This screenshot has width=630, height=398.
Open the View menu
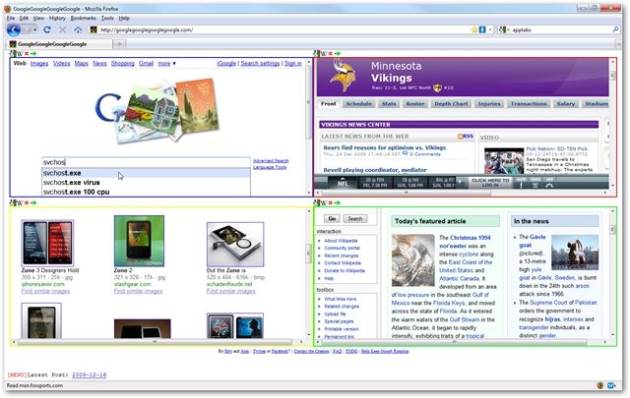click(38, 18)
